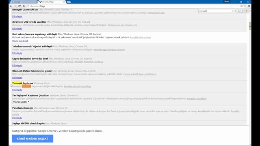
Task: Open the #disable-hyperlink-auditing anchor link
Action: click(89, 62)
